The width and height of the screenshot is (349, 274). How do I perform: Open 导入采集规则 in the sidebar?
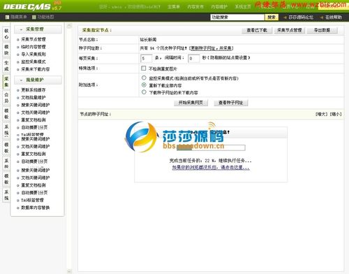(x=34, y=55)
